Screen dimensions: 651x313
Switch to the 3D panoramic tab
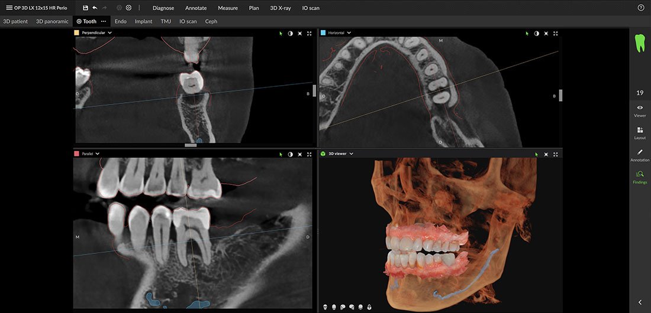[x=52, y=21]
